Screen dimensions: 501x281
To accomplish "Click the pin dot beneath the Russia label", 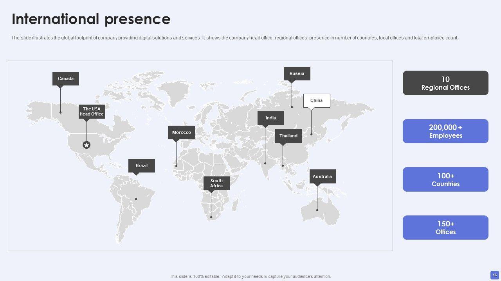I will [x=292, y=107].
